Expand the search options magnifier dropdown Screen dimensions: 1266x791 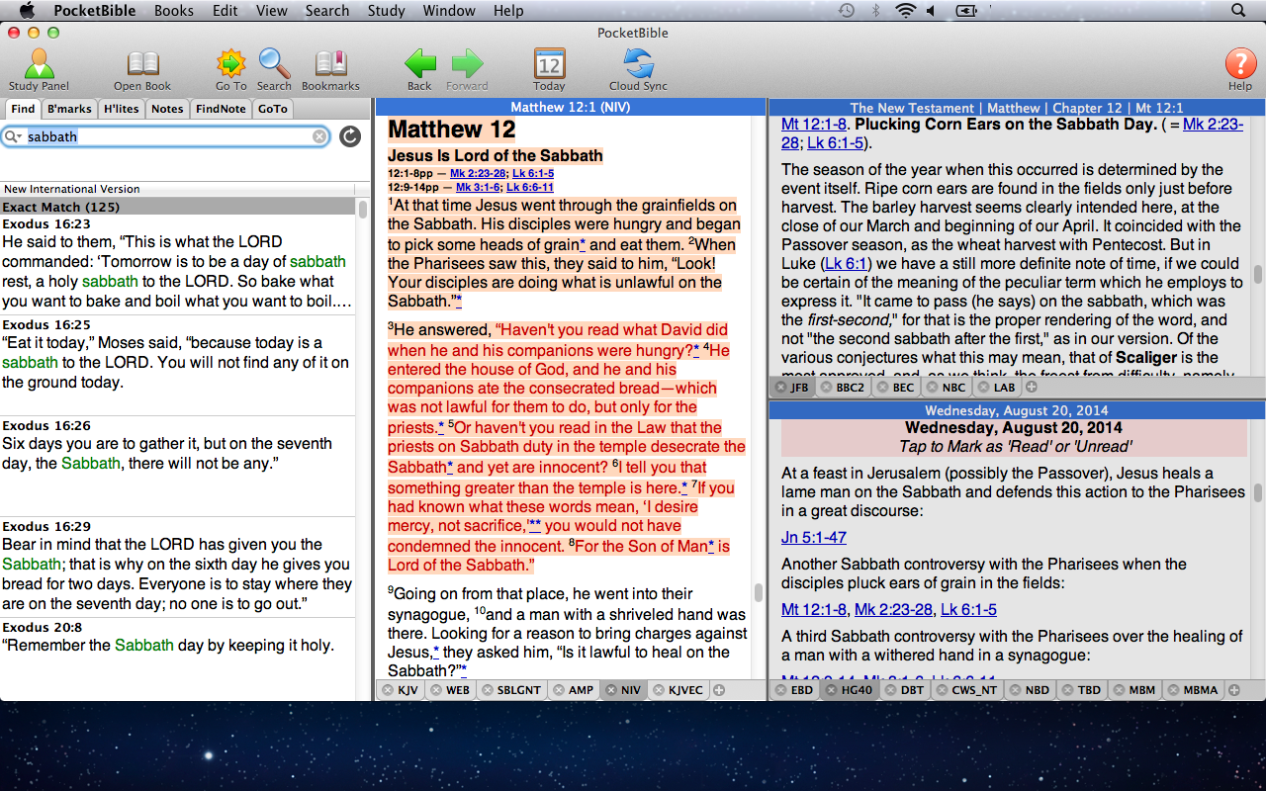tap(14, 137)
